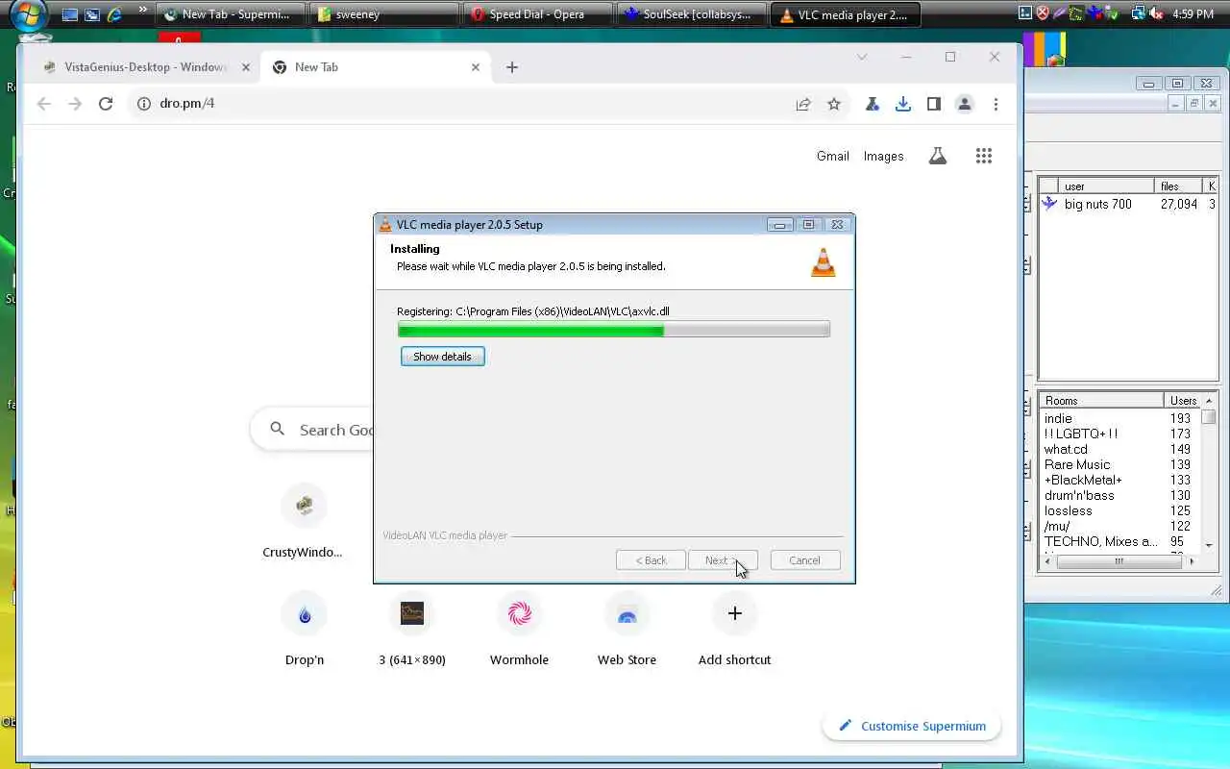Expand the quick launch overflow chevron

(143, 12)
